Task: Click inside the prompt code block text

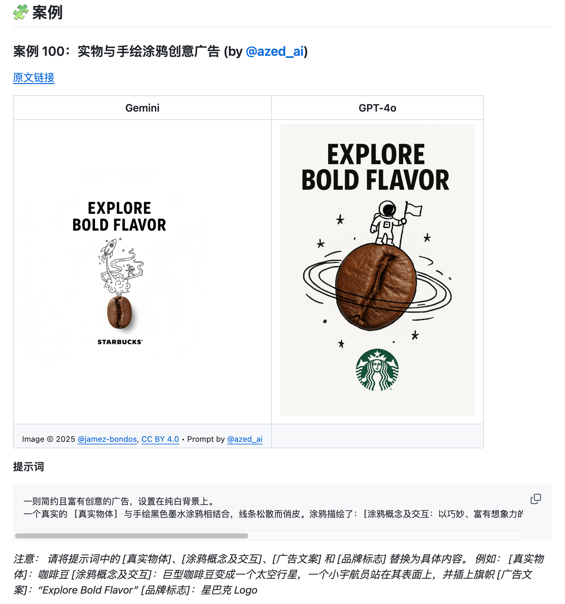Action: coord(273,508)
